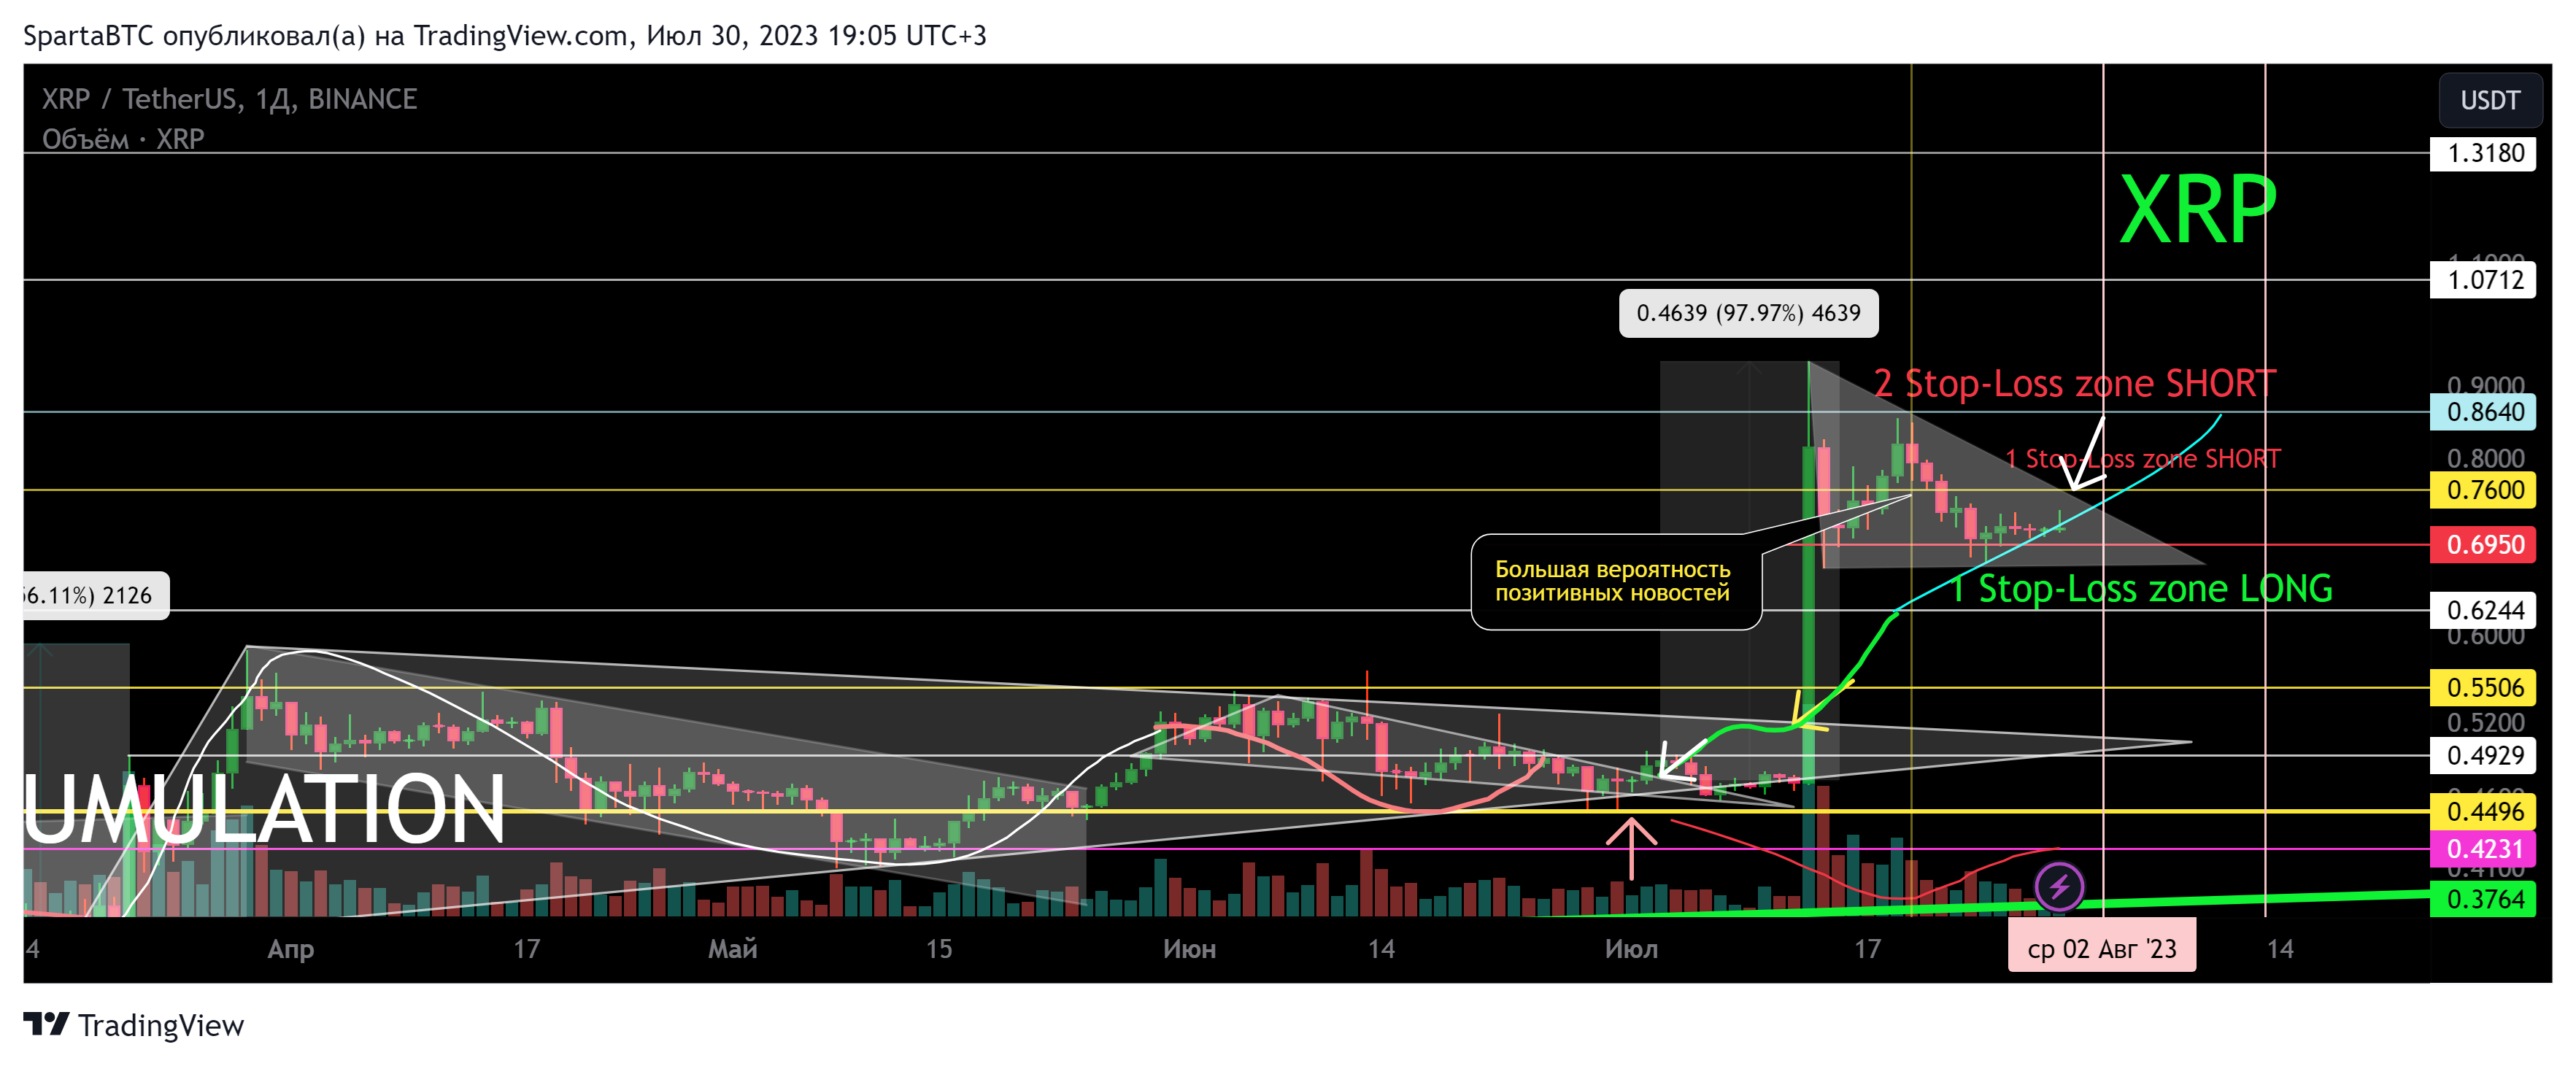
Task: Click the large green XRP text
Action: (x=2198, y=208)
